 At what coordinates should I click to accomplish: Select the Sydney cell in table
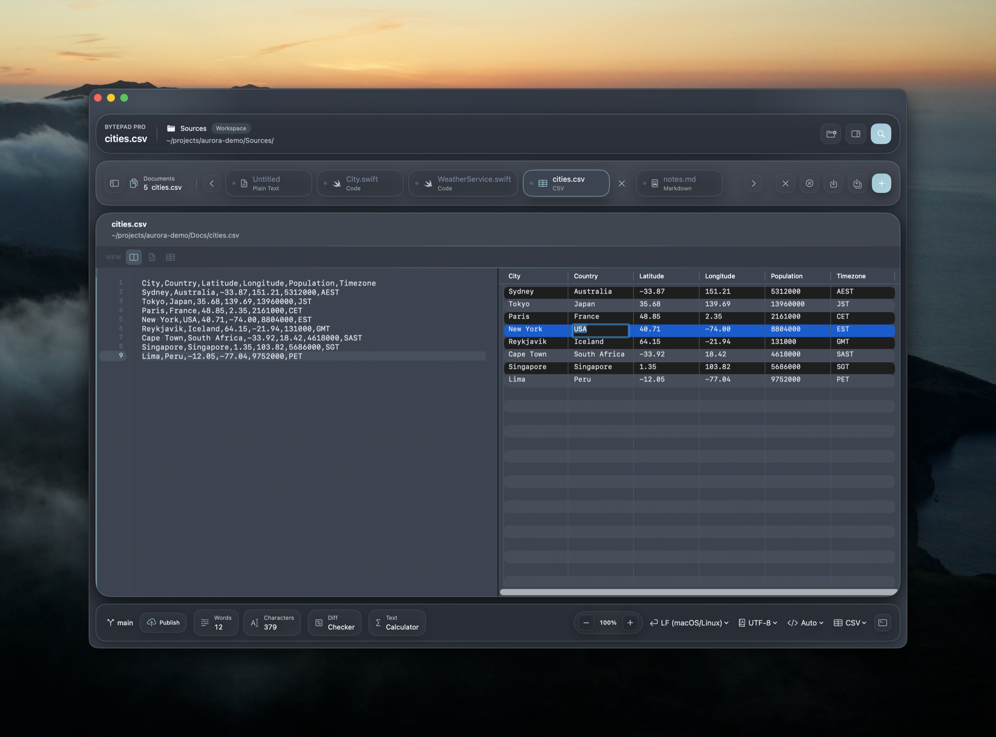[536, 292]
